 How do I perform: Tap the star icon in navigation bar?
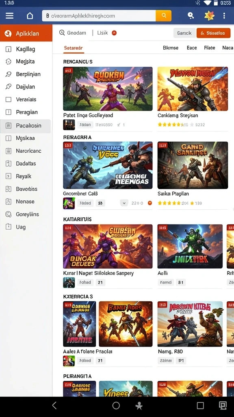[139, 406]
